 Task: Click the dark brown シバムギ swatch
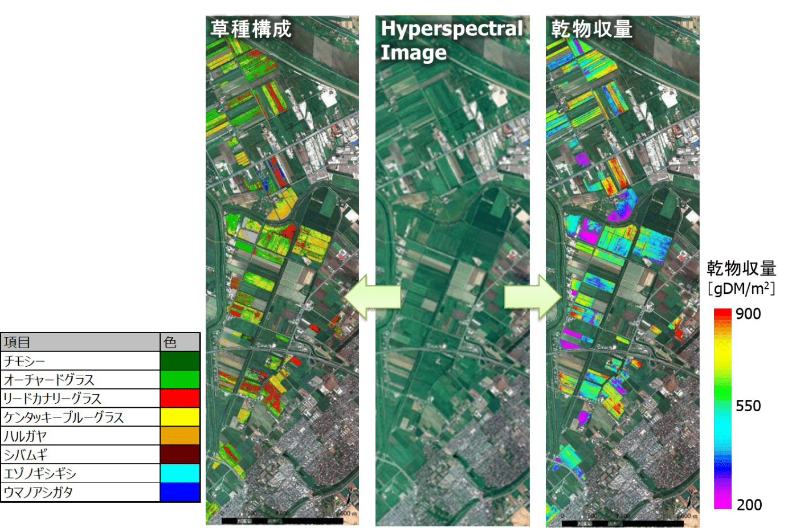180,455
